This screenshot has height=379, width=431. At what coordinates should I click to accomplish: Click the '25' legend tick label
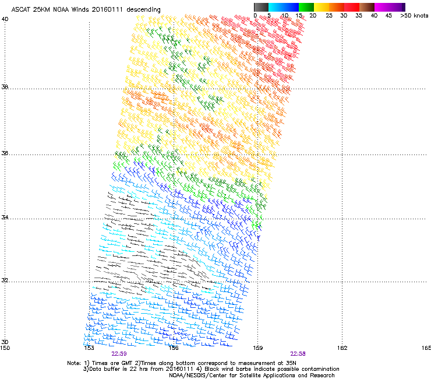coord(329,16)
